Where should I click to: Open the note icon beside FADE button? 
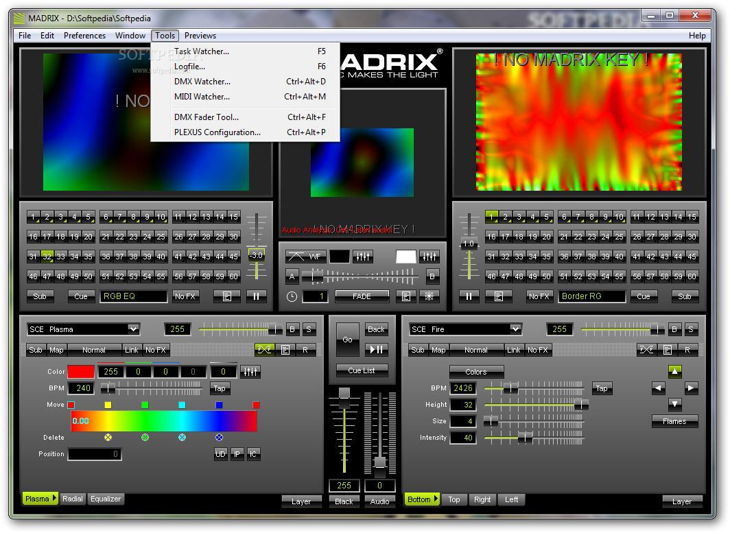[x=406, y=296]
